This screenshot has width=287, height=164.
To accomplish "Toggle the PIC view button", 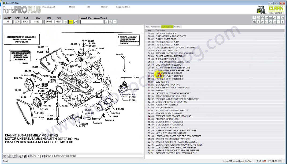I will coord(65,22).
